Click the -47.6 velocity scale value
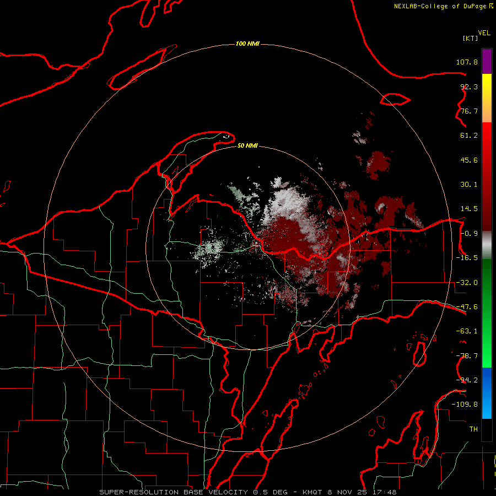 click(467, 307)
